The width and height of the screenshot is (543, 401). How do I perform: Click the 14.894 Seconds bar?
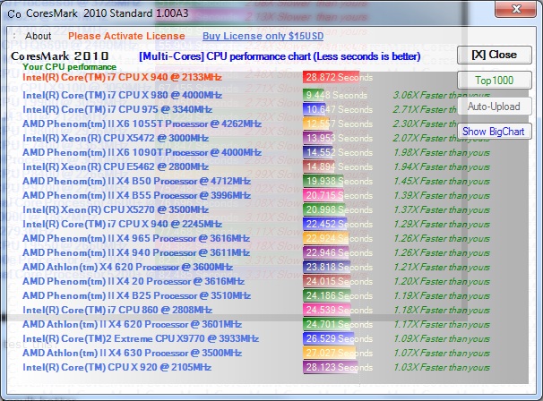319,166
